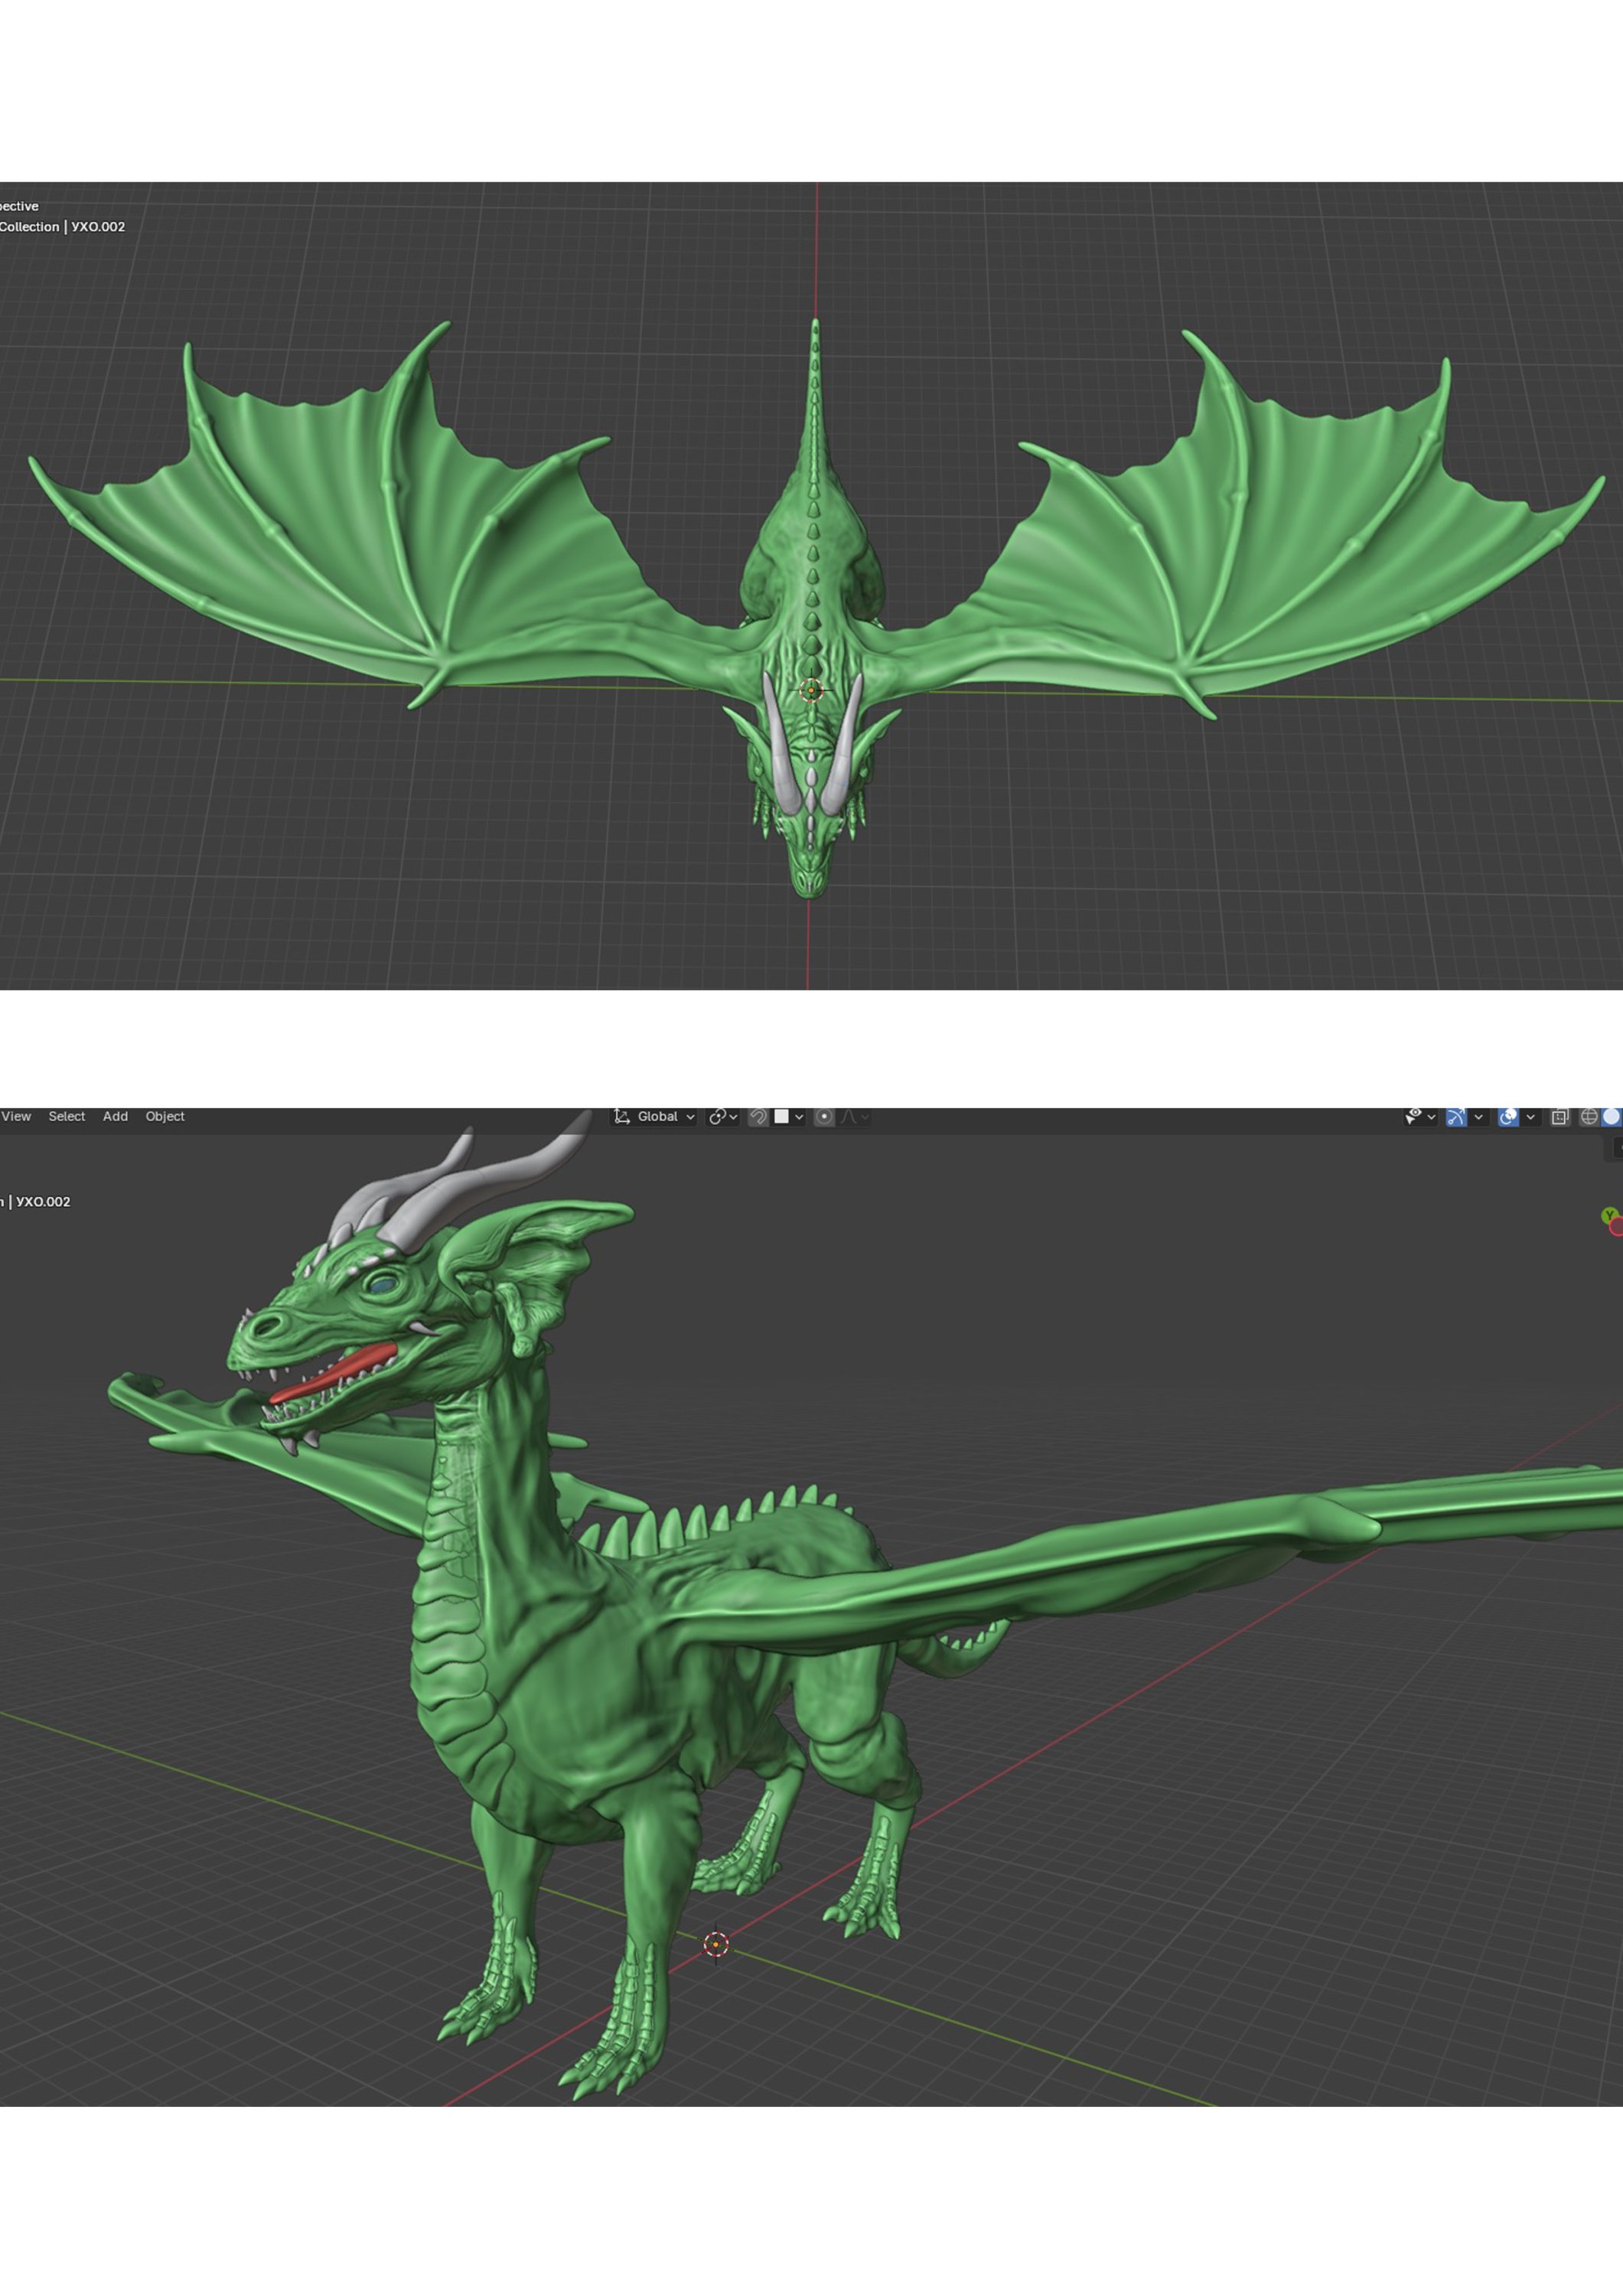Image resolution: width=1623 pixels, height=2296 pixels.
Task: Click the transform orientation axes icon
Action: [x=622, y=1116]
